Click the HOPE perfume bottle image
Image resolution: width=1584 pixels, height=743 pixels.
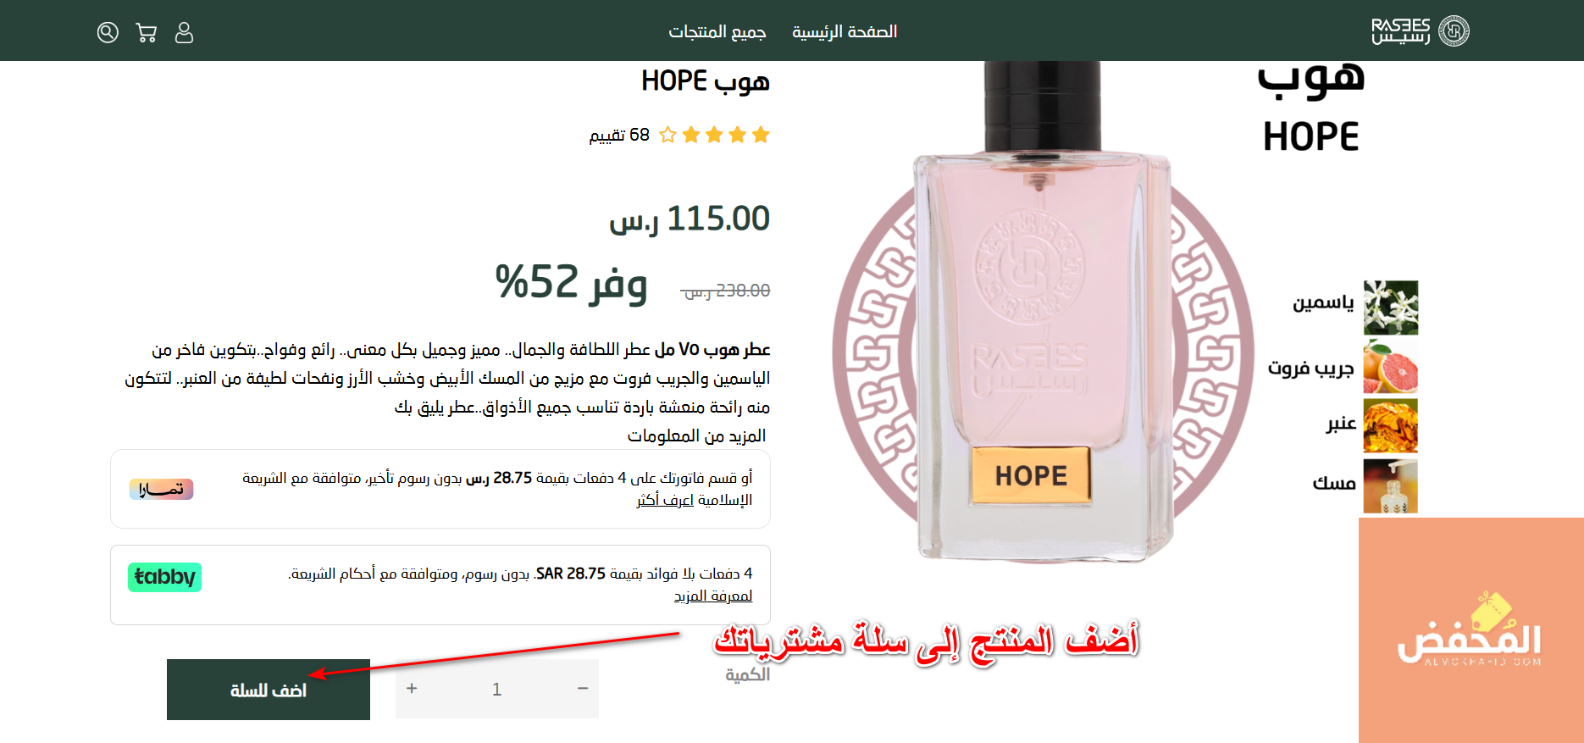click(x=1044, y=313)
